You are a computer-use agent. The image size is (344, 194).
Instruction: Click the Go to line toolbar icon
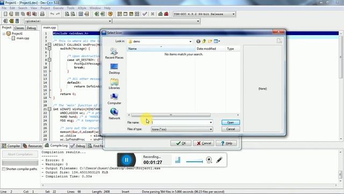pyautogui.click(x=87, y=14)
